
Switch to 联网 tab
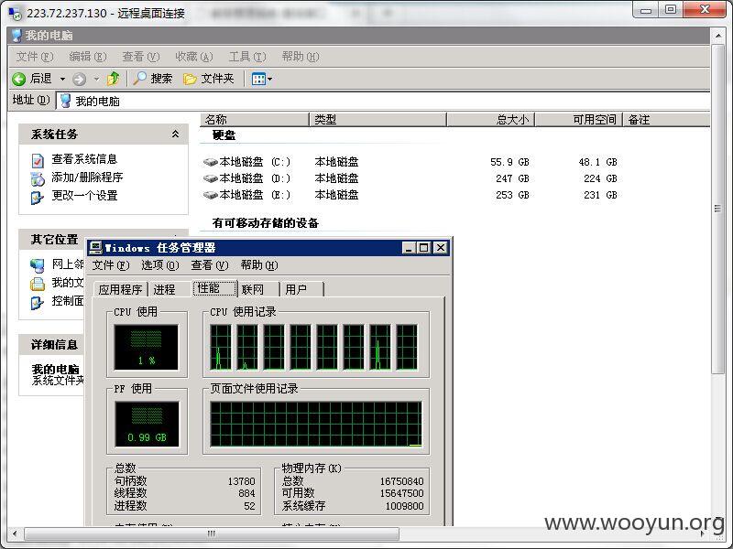258,289
